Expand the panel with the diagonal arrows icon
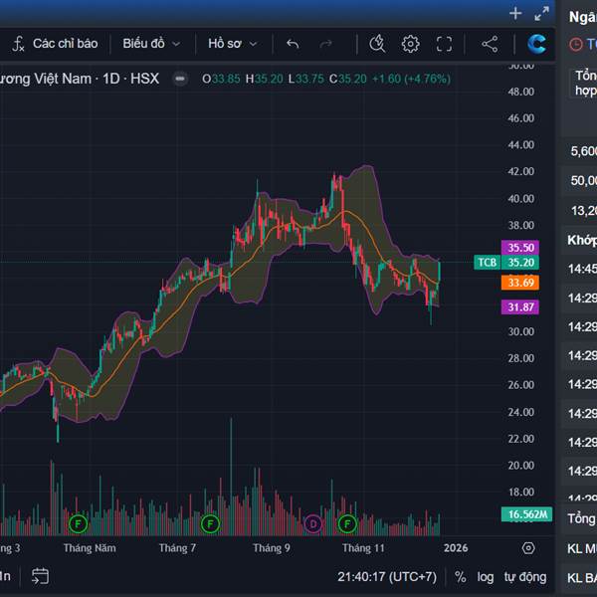597x597 pixels. pyautogui.click(x=541, y=13)
